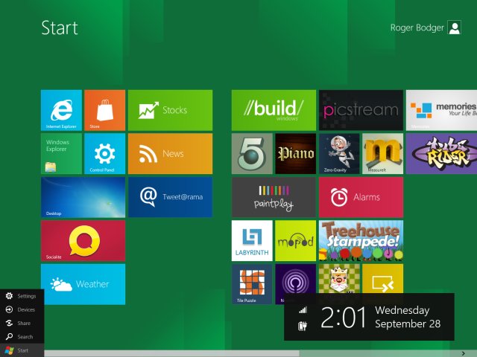Open the paintplay tile
The width and height of the screenshot is (477, 357).
tap(274, 197)
